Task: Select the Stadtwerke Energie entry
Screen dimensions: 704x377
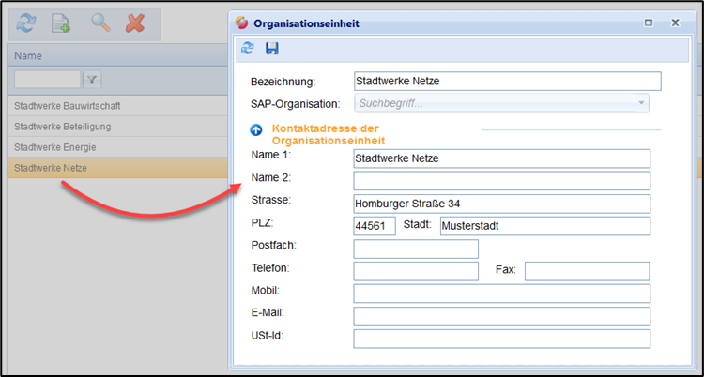Action: (x=55, y=147)
